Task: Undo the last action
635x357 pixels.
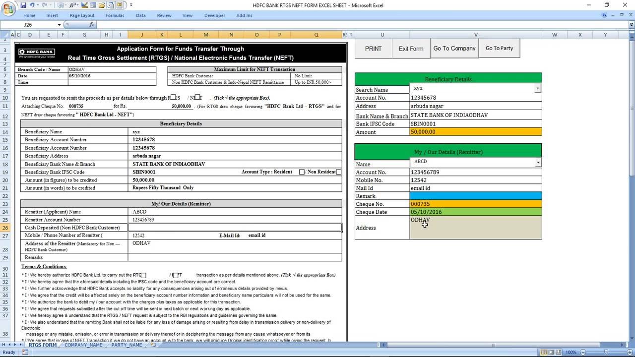Action: pos(32,5)
